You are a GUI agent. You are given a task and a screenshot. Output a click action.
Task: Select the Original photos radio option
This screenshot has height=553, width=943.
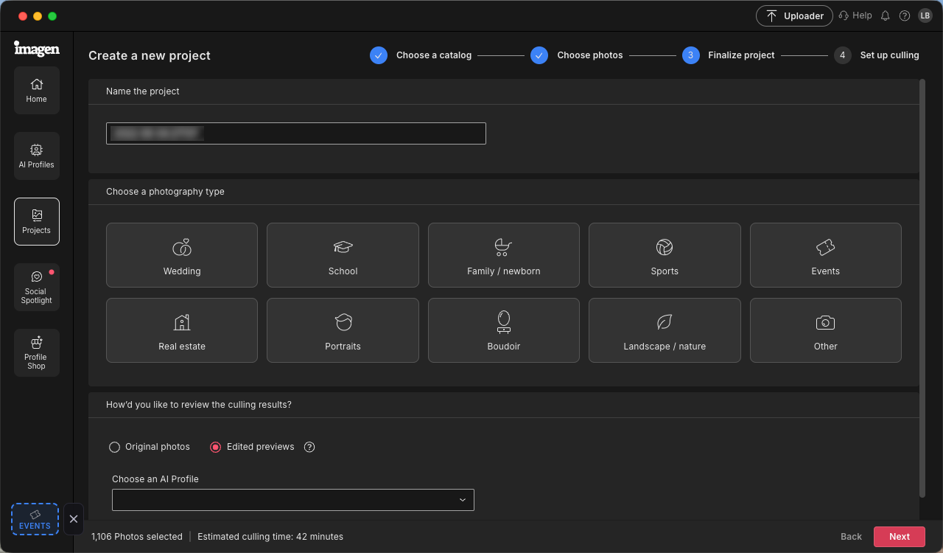click(114, 447)
